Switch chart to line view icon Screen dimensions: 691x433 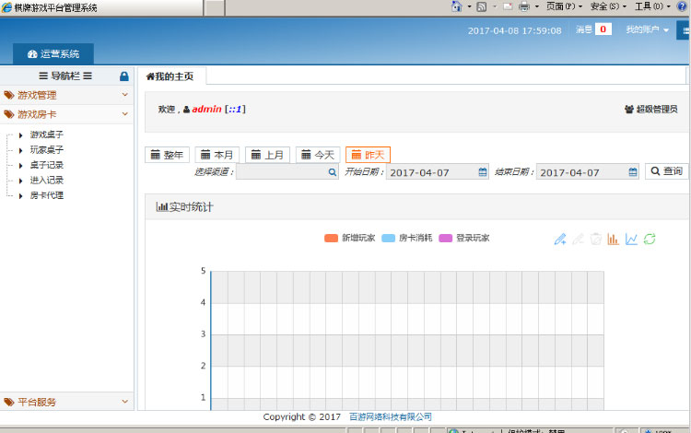(631, 239)
